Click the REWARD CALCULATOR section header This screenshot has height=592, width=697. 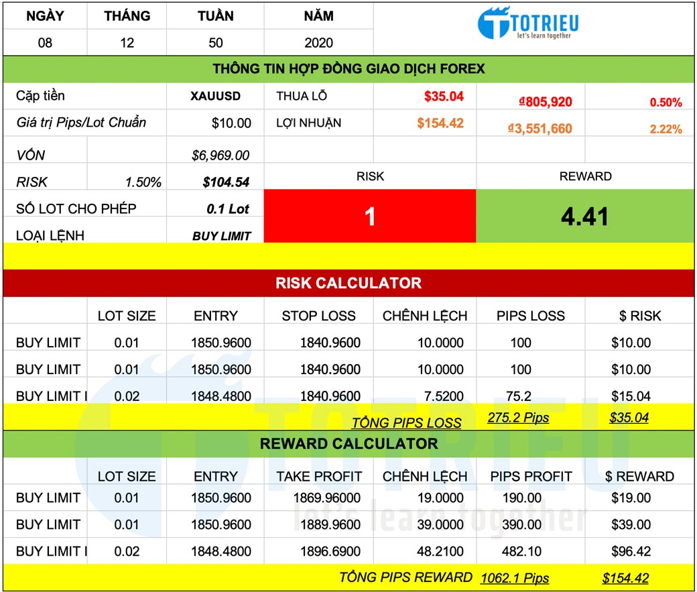pos(348,444)
